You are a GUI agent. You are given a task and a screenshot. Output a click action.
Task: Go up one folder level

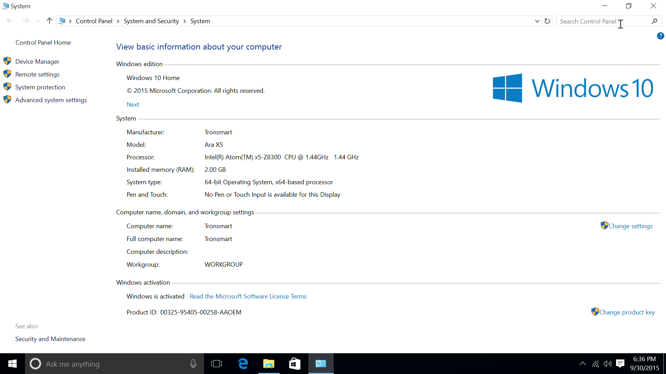point(49,21)
